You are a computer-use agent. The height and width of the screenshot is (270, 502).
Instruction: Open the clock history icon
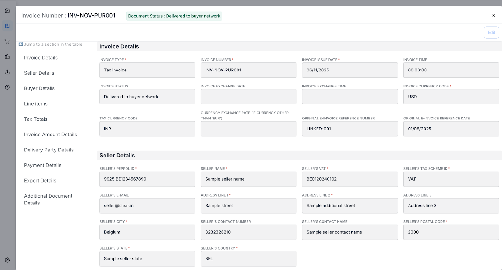click(7, 87)
